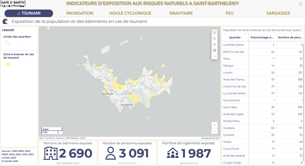Click the info icon at top right
This screenshot has height=166, width=305.
pos(300,4)
